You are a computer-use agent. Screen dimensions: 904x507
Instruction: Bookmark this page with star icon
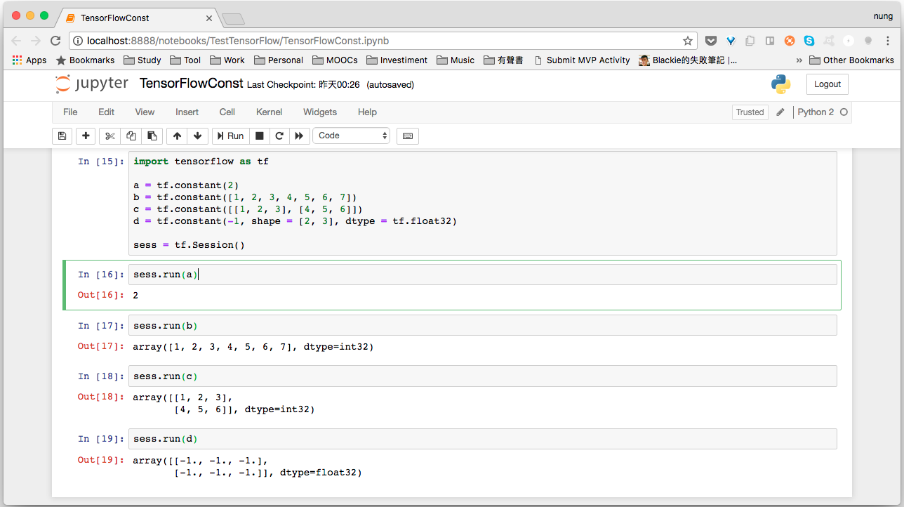(688, 41)
